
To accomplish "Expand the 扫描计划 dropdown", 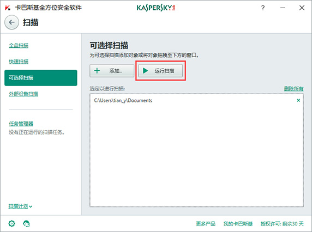I will coord(20,206).
